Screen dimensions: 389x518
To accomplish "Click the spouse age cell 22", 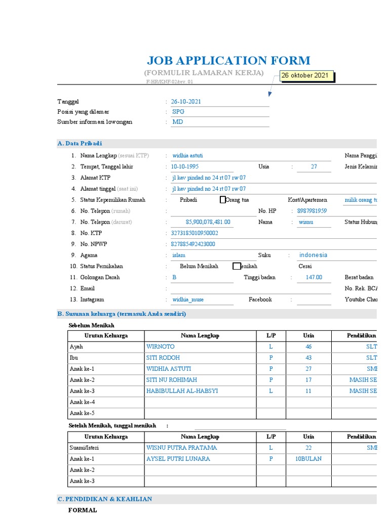I will [x=308, y=448].
